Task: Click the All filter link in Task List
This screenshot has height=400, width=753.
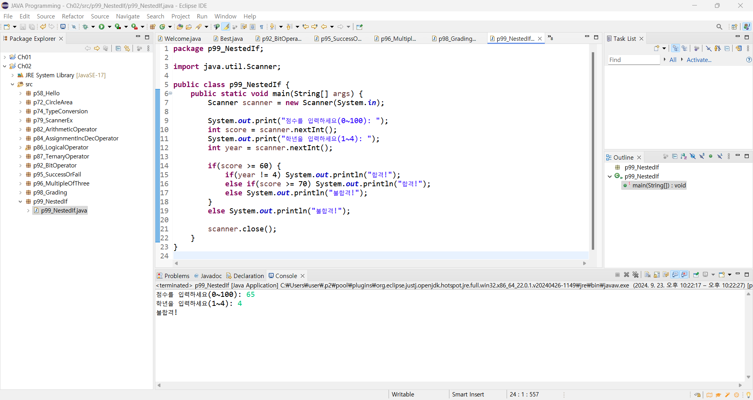Action: pos(673,60)
